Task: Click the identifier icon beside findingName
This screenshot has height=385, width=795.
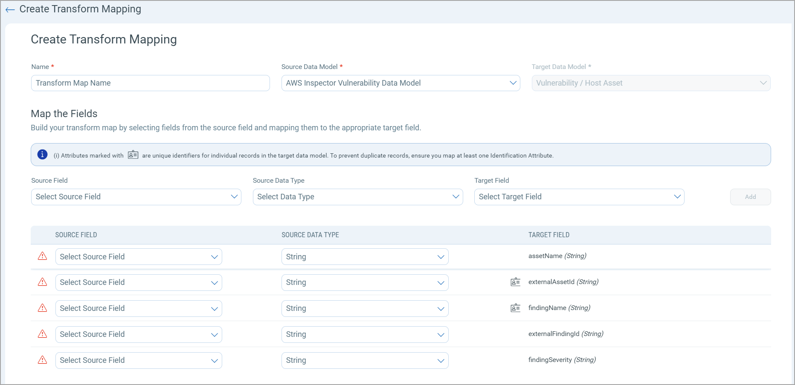Action: click(515, 308)
